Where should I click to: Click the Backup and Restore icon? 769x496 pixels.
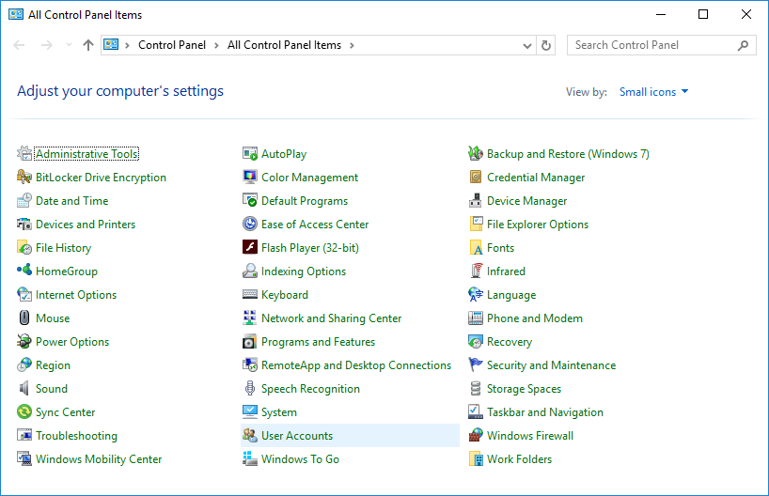coord(476,154)
